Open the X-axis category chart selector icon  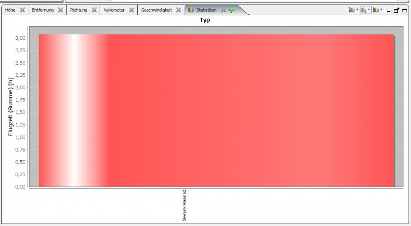[x=363, y=10]
